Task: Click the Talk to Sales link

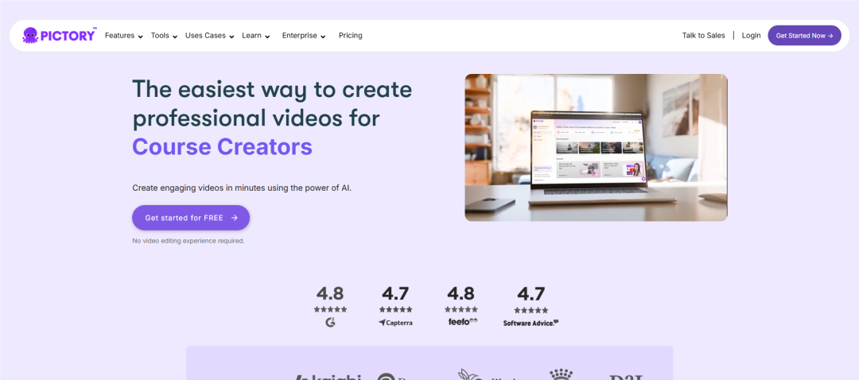Action: (703, 36)
